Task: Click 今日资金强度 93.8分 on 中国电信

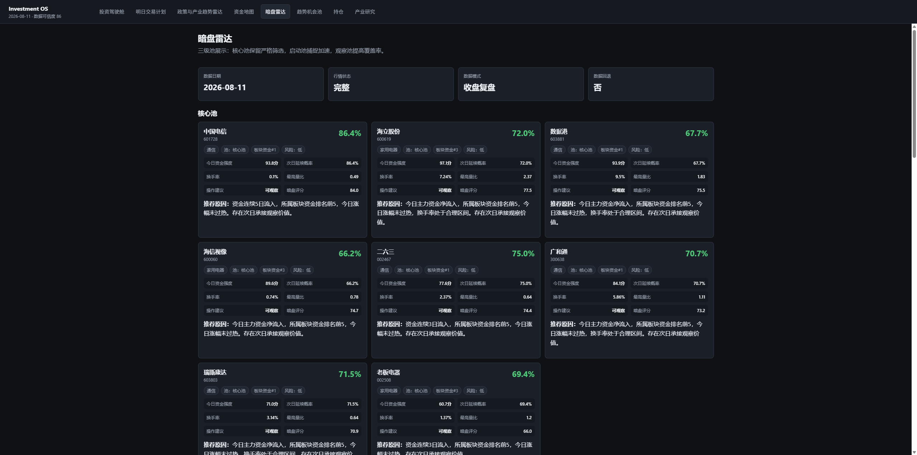Action: pos(242,163)
